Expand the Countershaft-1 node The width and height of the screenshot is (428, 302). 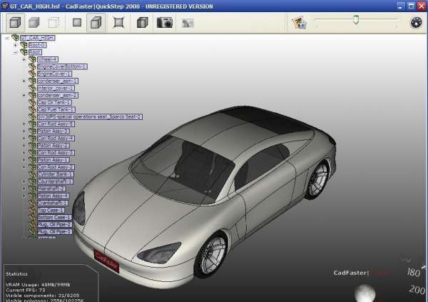24,181
